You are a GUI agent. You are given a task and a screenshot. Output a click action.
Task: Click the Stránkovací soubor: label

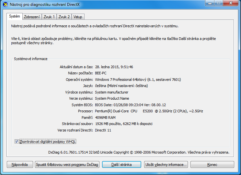(77, 124)
